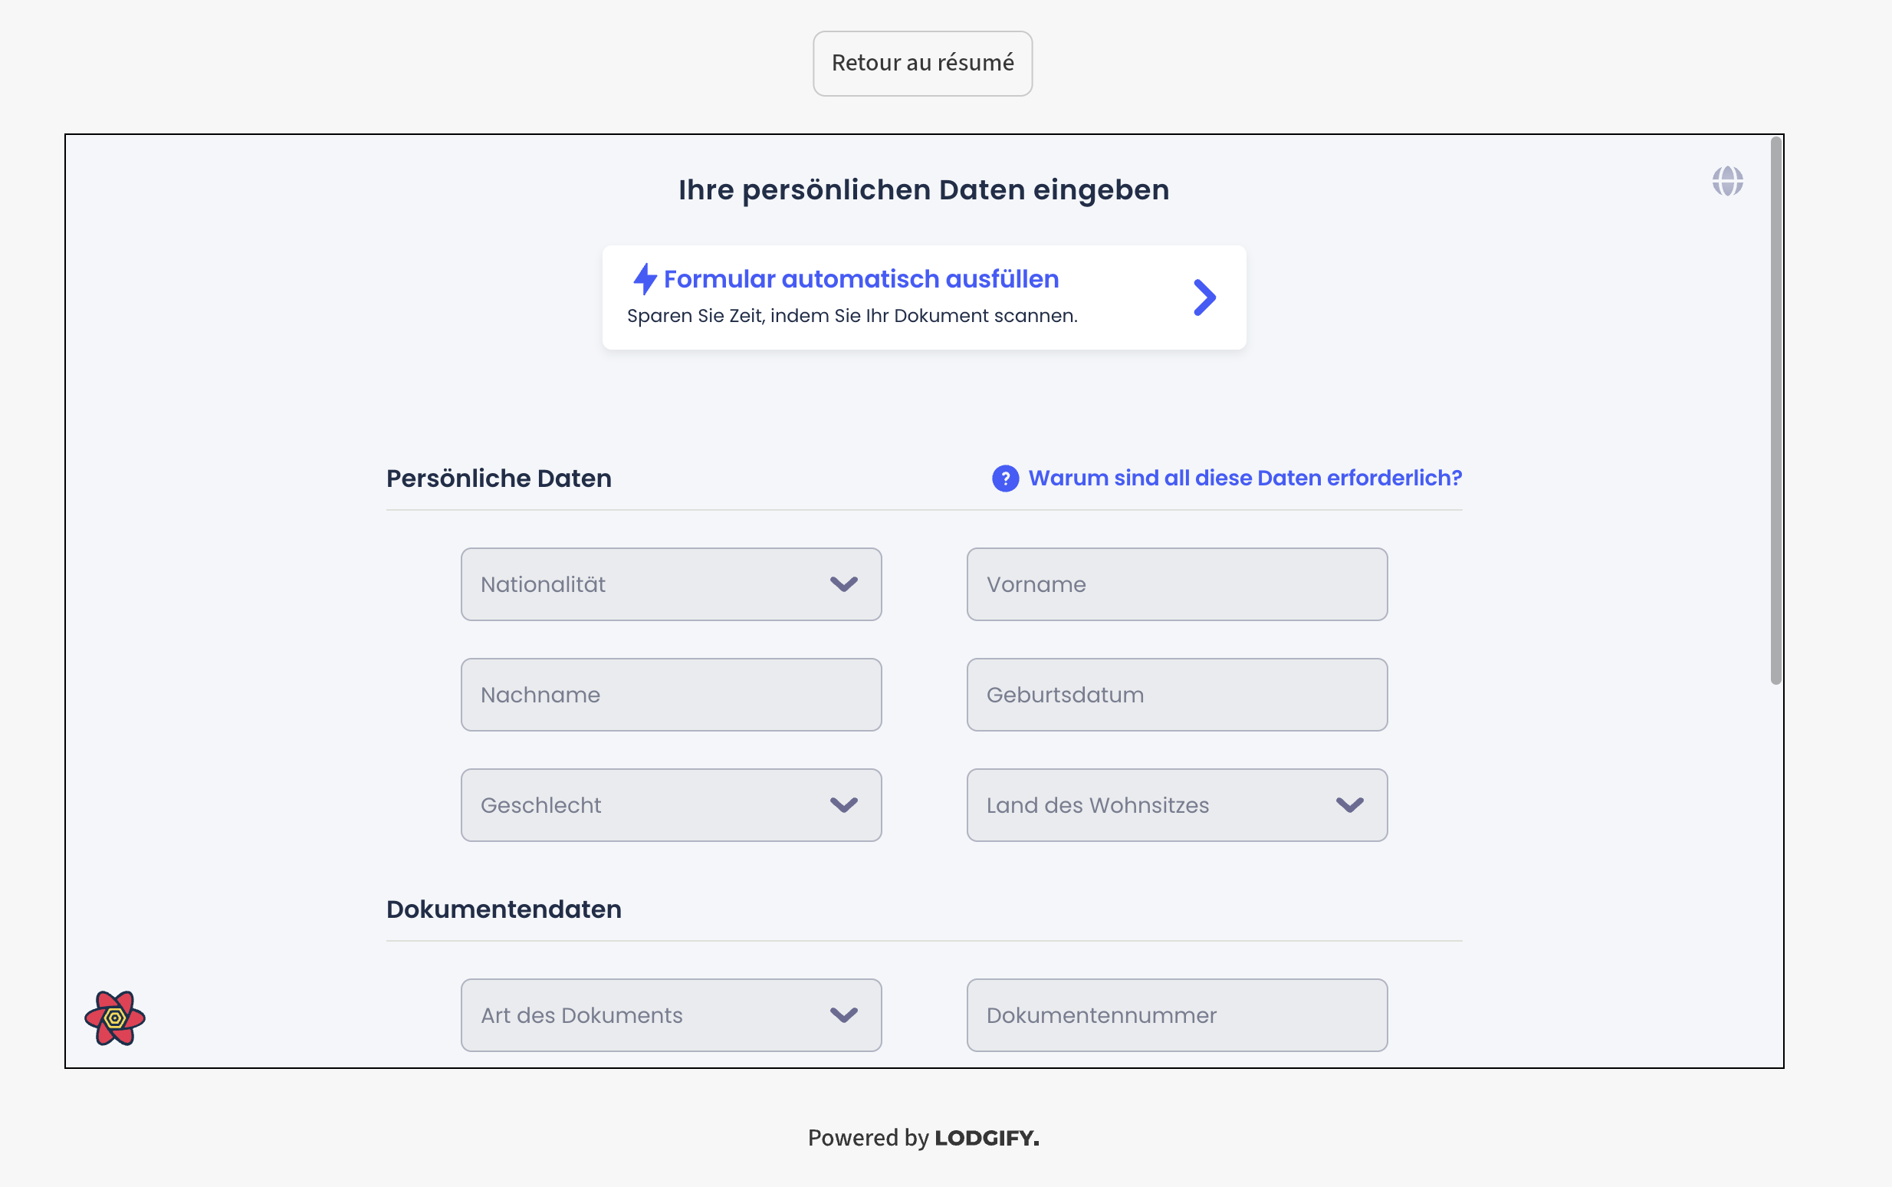Select the Geburtsdatum field

(1176, 695)
